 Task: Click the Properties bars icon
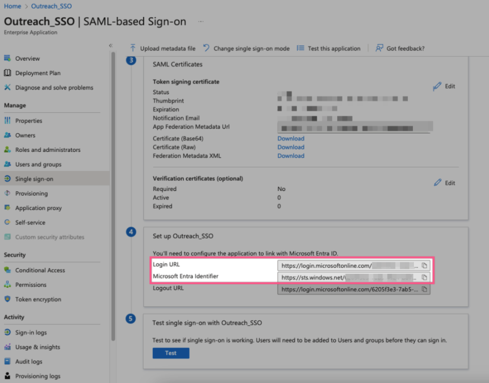(x=7, y=120)
